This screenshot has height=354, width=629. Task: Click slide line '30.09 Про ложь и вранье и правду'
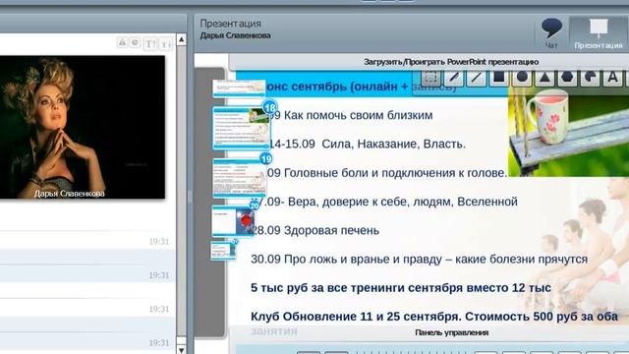(346, 260)
